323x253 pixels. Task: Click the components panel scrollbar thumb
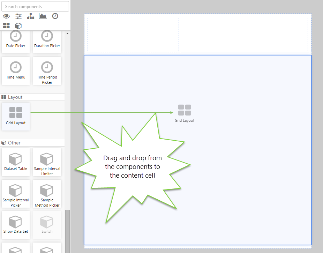click(x=68, y=230)
